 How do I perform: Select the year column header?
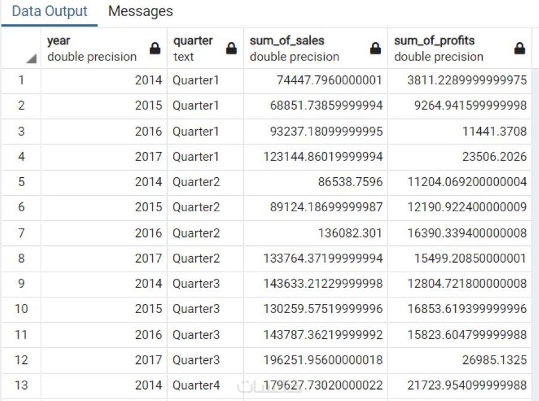coord(92,48)
